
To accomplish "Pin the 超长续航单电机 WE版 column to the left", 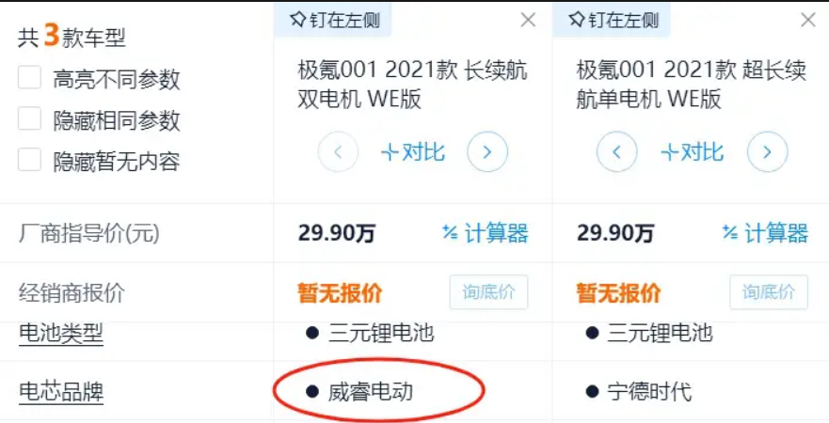I will point(613,21).
